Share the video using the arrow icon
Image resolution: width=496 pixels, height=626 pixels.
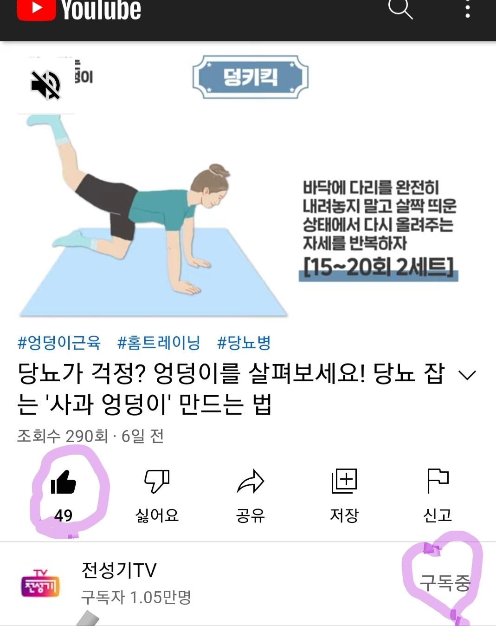click(251, 481)
